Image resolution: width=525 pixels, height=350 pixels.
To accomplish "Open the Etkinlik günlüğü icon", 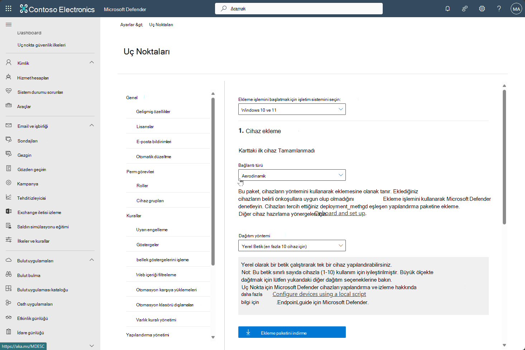I will coord(9,318).
